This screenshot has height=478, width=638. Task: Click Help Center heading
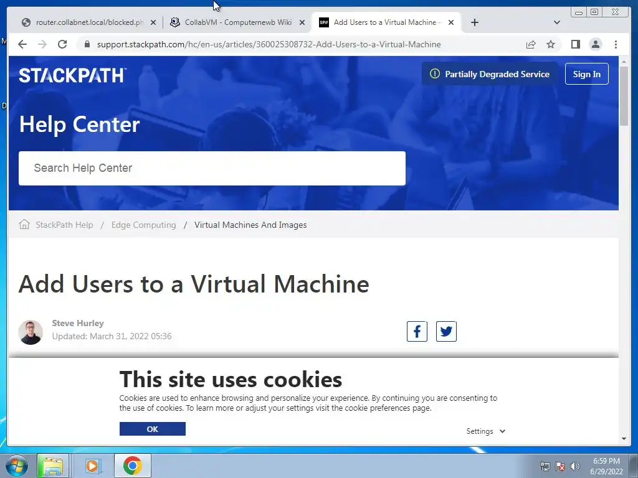coord(79,124)
